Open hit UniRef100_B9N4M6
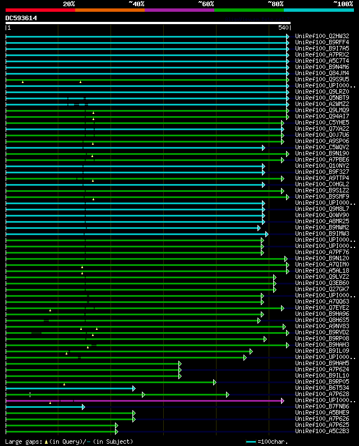This screenshot has width=359, height=446. pos(322,67)
